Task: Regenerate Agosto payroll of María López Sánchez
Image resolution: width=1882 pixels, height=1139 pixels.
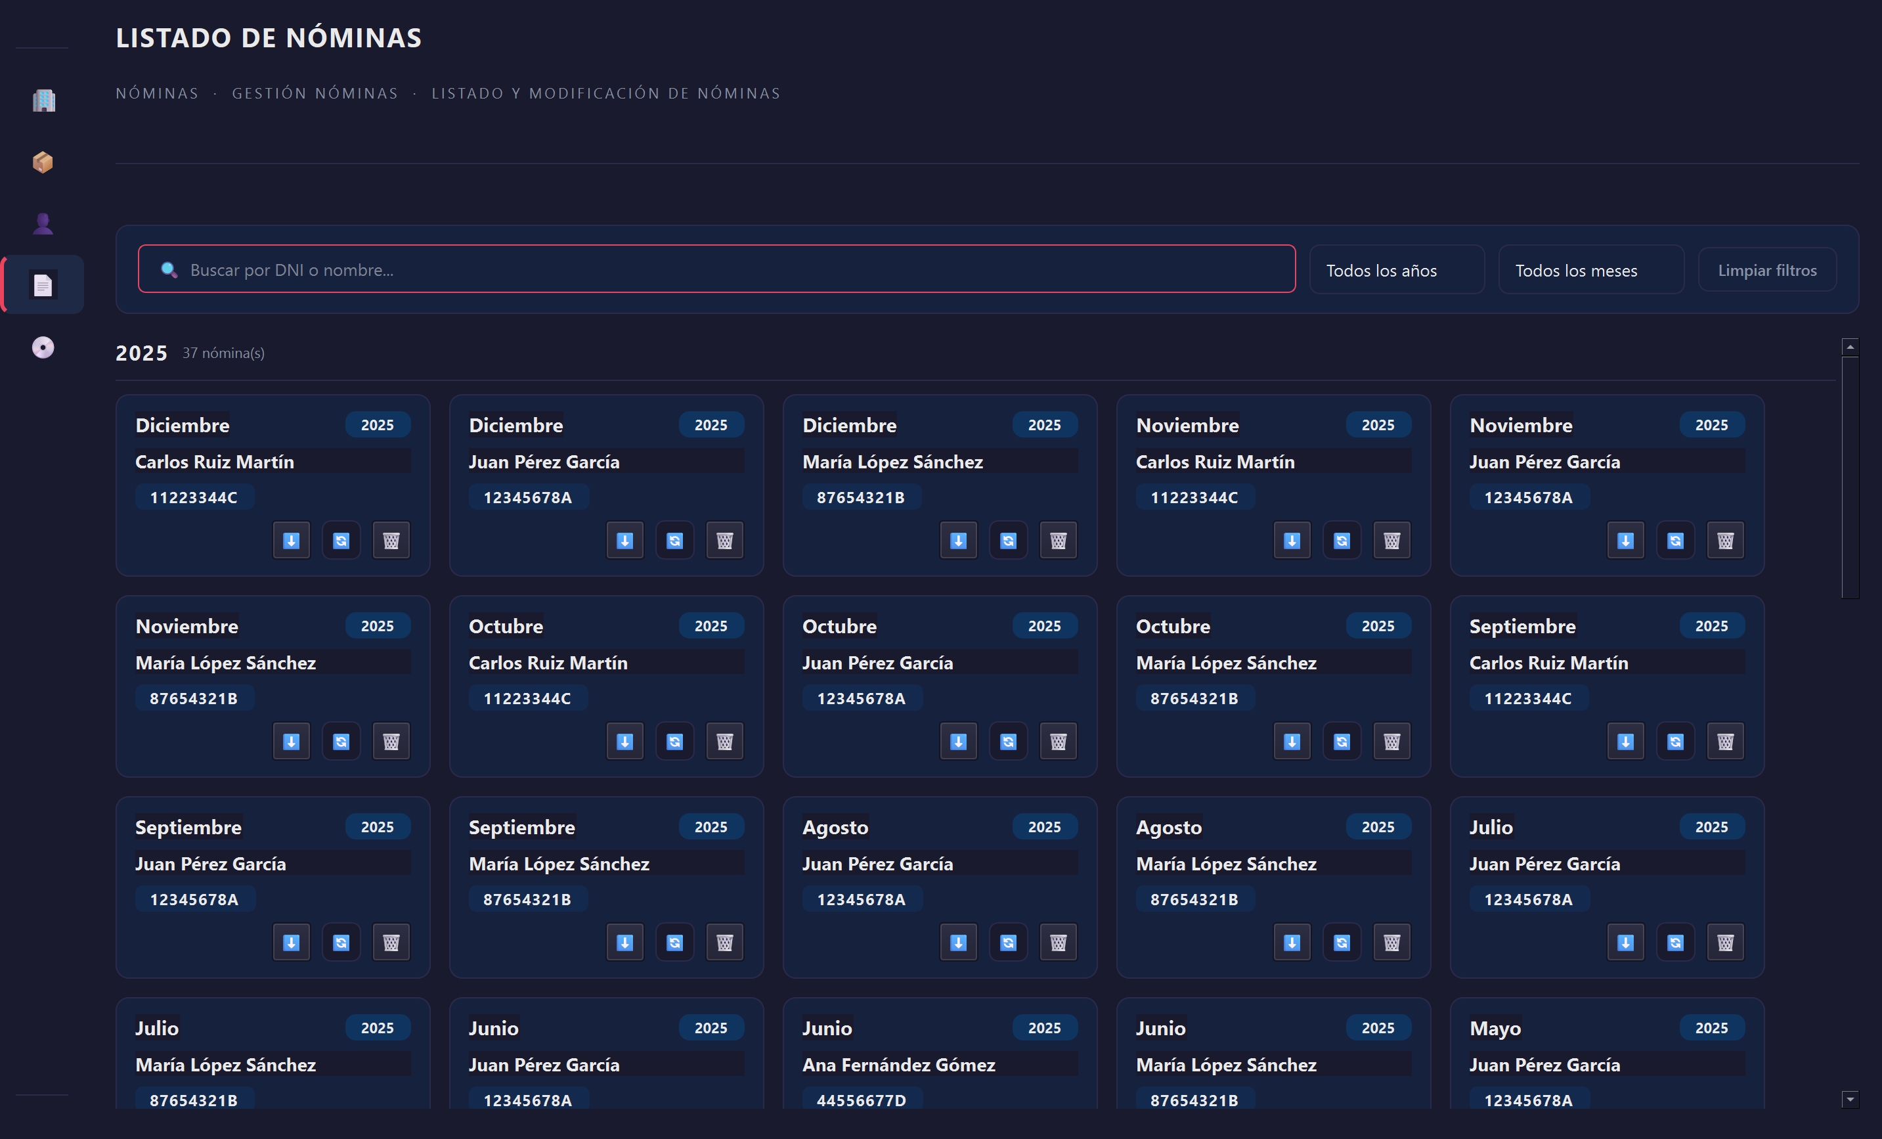Action: (1342, 943)
